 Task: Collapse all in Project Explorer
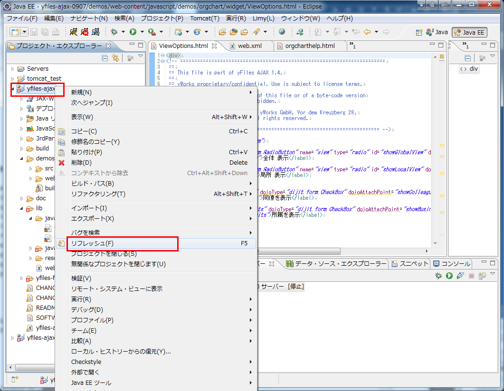(x=105, y=58)
